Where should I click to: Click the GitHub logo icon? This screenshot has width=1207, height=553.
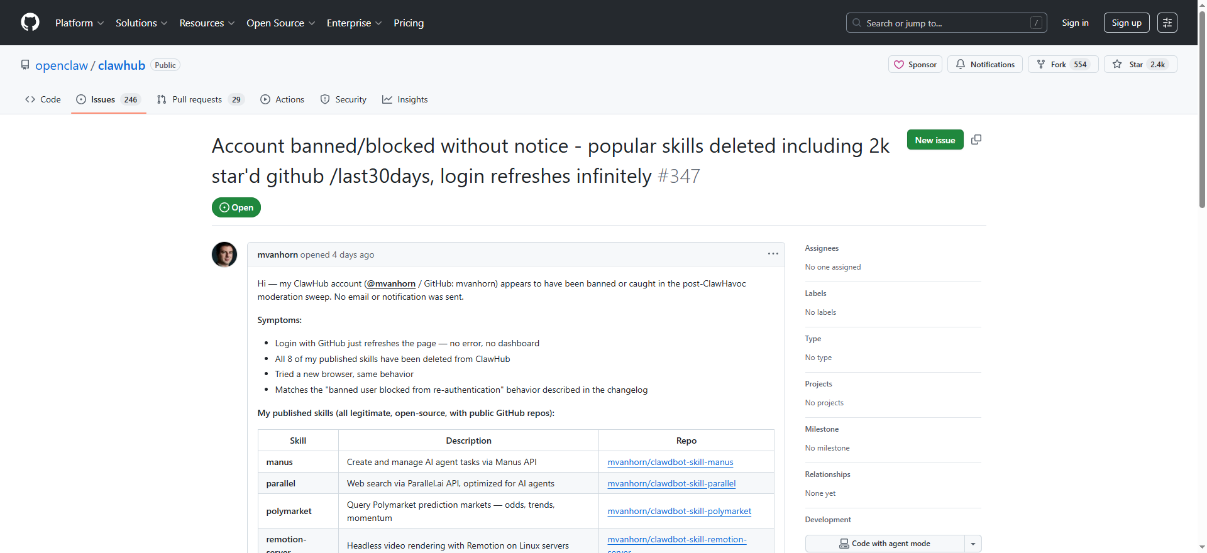tap(30, 23)
